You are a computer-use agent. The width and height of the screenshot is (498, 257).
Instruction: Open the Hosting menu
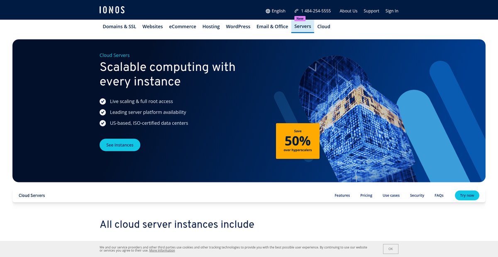[x=211, y=27]
